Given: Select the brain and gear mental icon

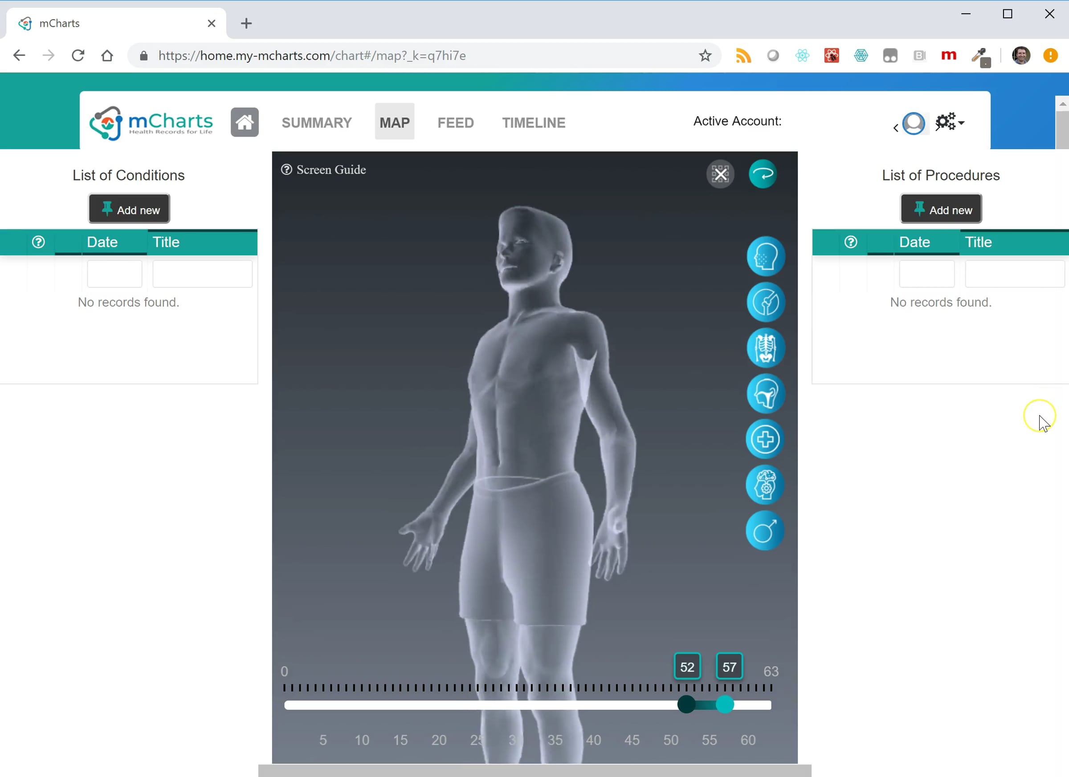Looking at the screenshot, I should [x=764, y=485].
